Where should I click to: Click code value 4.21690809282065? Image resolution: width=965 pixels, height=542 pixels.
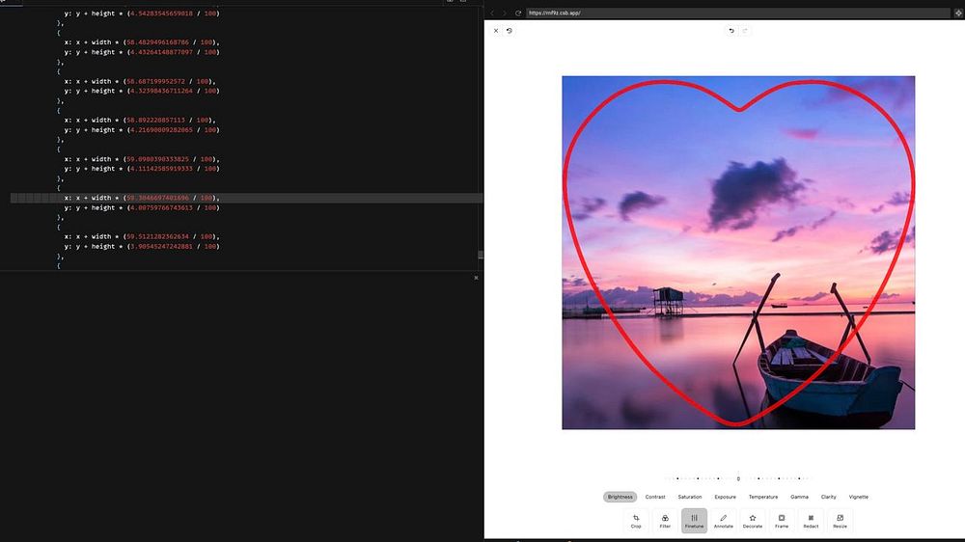click(x=161, y=130)
